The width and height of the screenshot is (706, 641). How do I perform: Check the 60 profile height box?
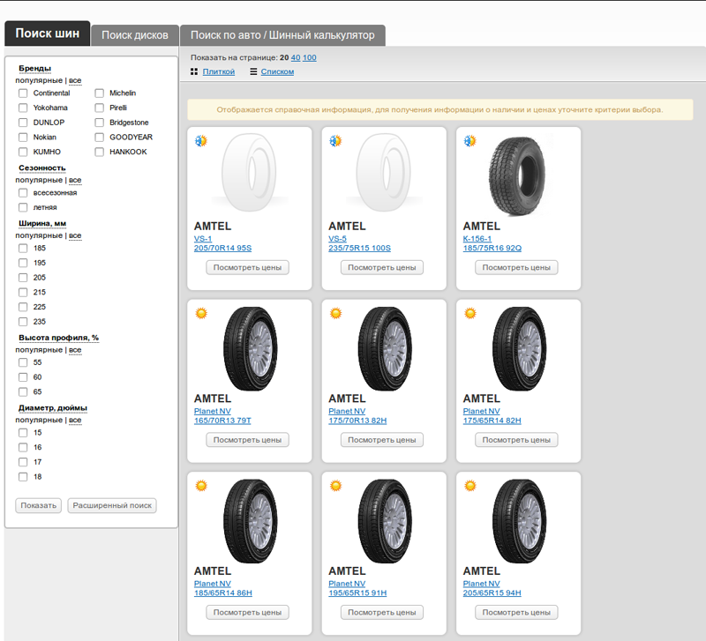click(x=23, y=377)
